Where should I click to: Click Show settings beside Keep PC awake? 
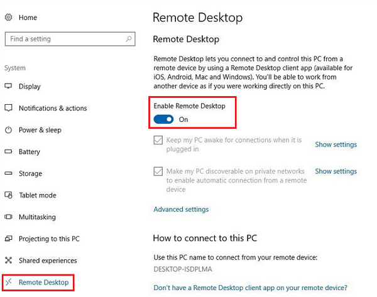[x=336, y=144]
